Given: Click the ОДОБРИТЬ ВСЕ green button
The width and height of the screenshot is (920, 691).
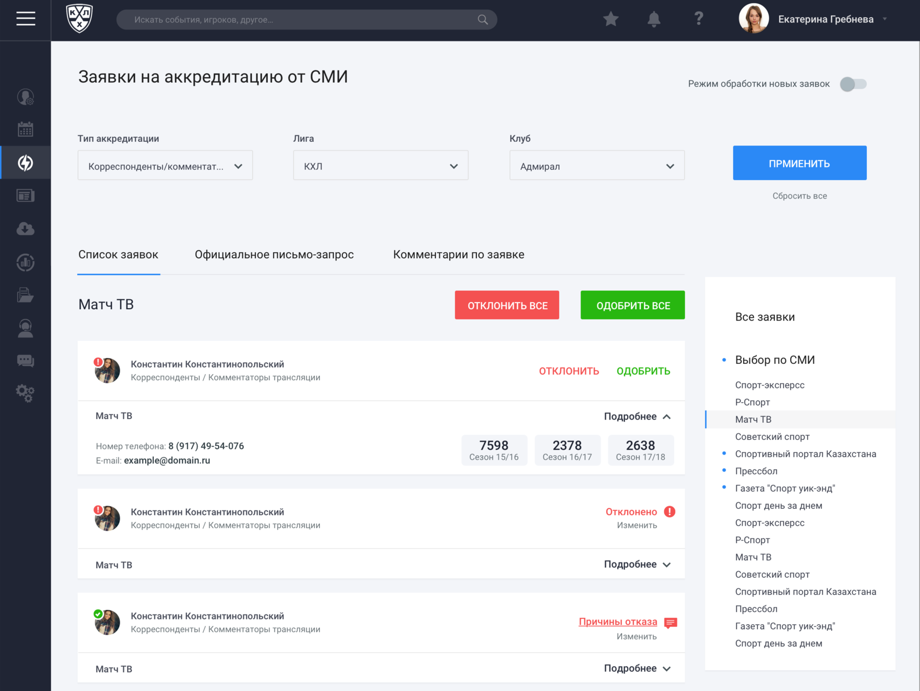Looking at the screenshot, I should 633,305.
